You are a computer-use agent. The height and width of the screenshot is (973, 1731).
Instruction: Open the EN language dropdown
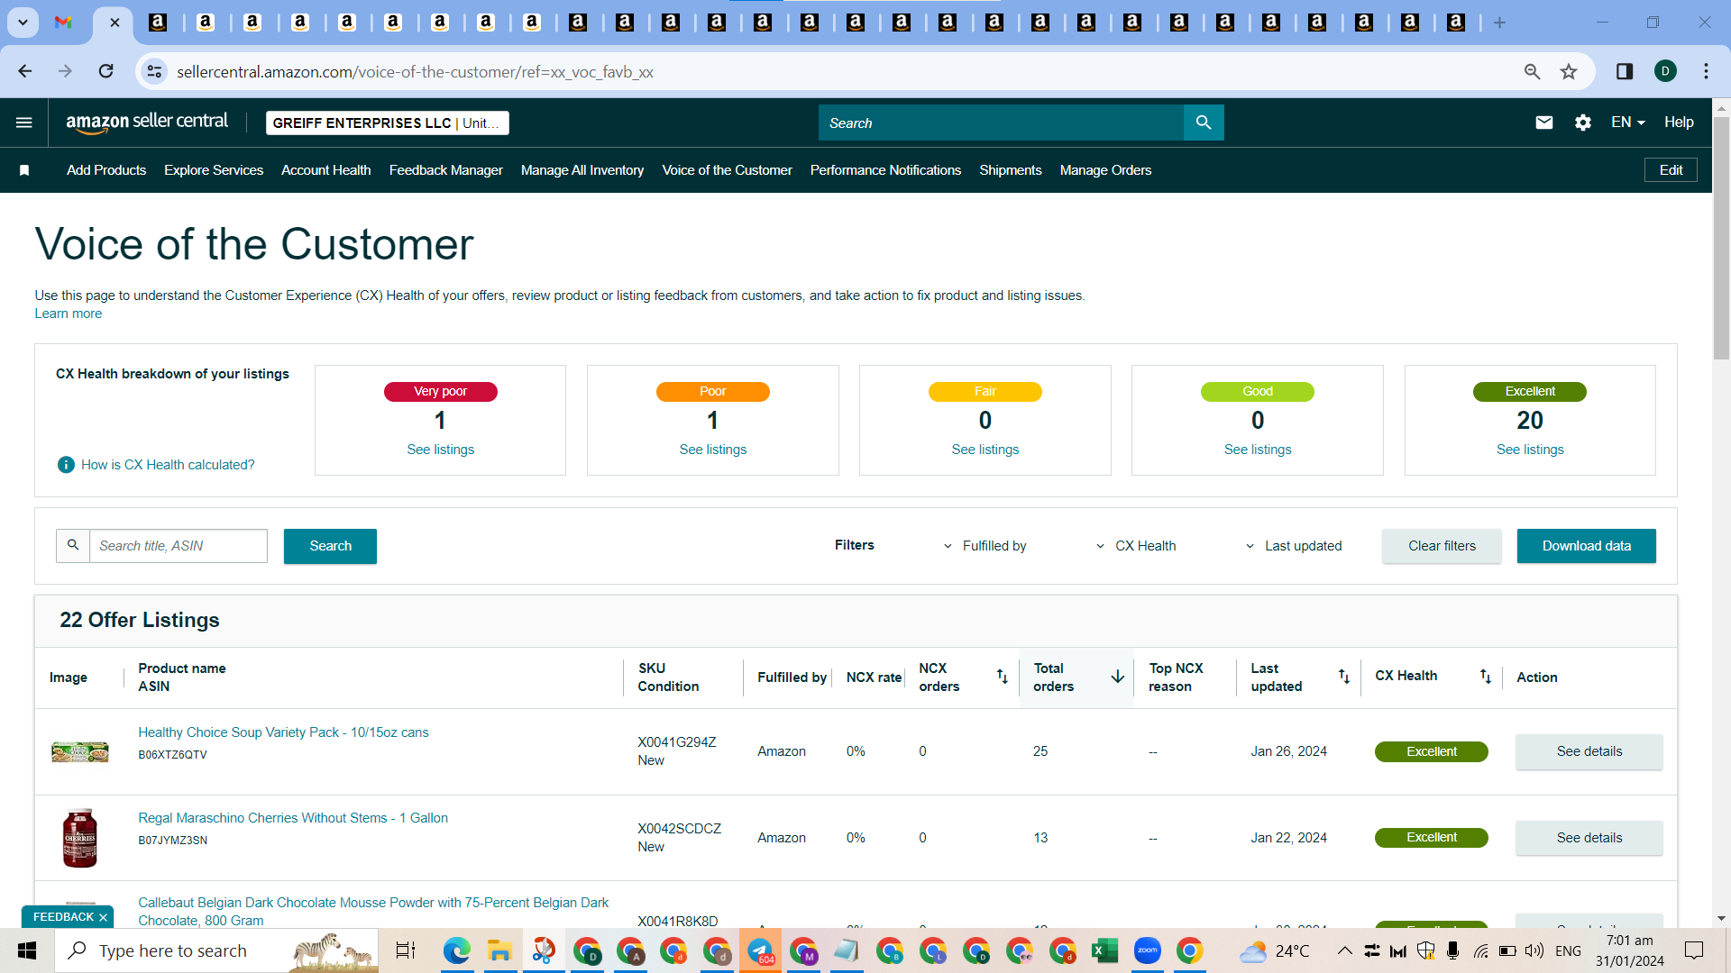coord(1628,123)
